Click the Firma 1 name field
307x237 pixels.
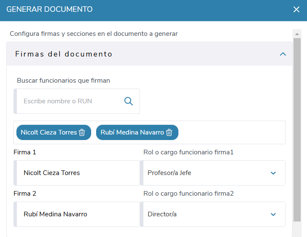[x=77, y=173]
